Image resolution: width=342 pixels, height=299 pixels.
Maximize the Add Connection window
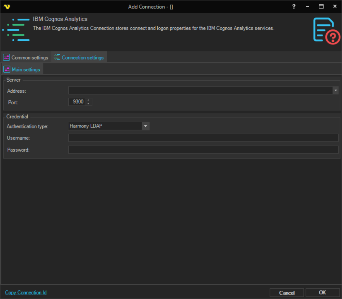[x=321, y=6]
